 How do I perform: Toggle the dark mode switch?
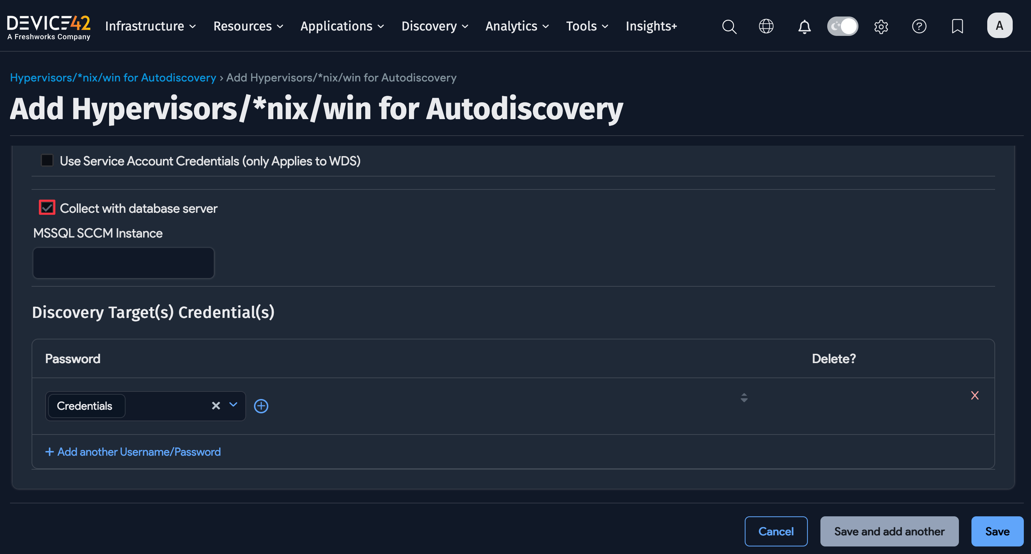[x=843, y=27]
